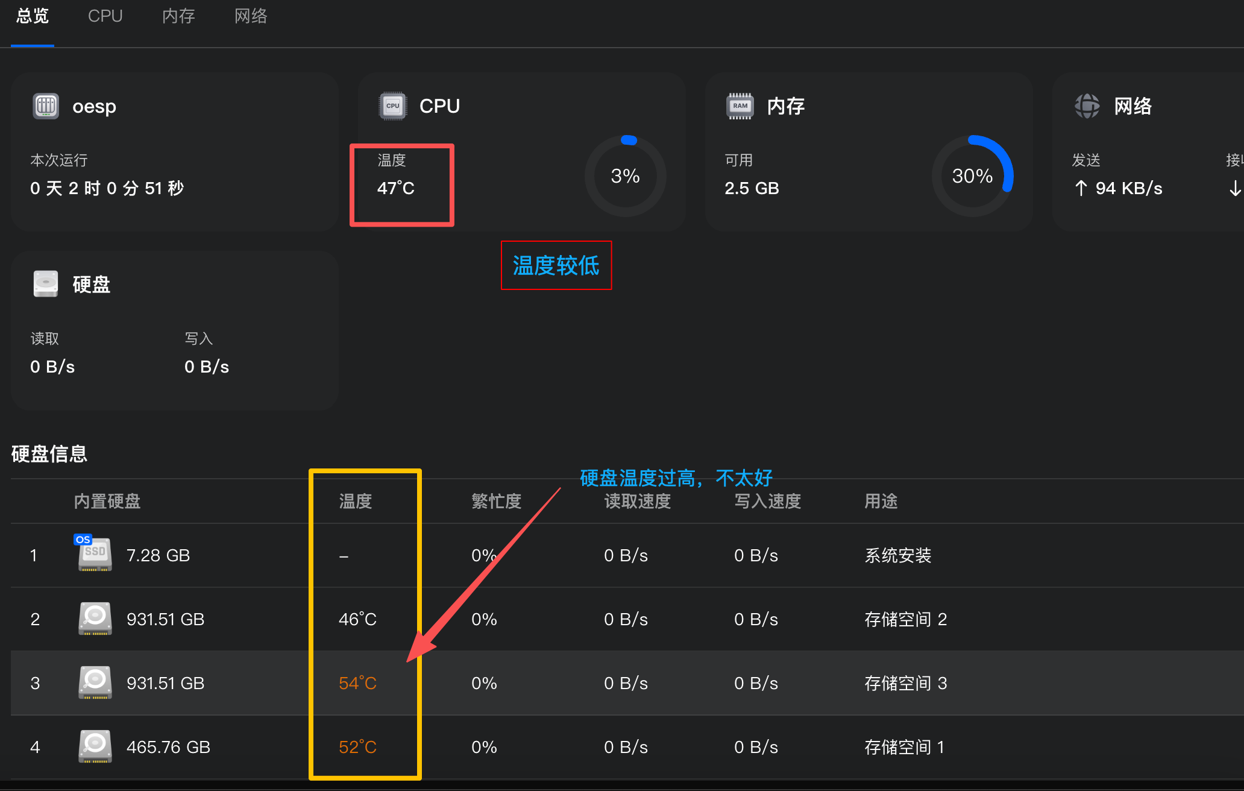Click the hard drive icon of disk 2
This screenshot has width=1244, height=791.
[95, 619]
